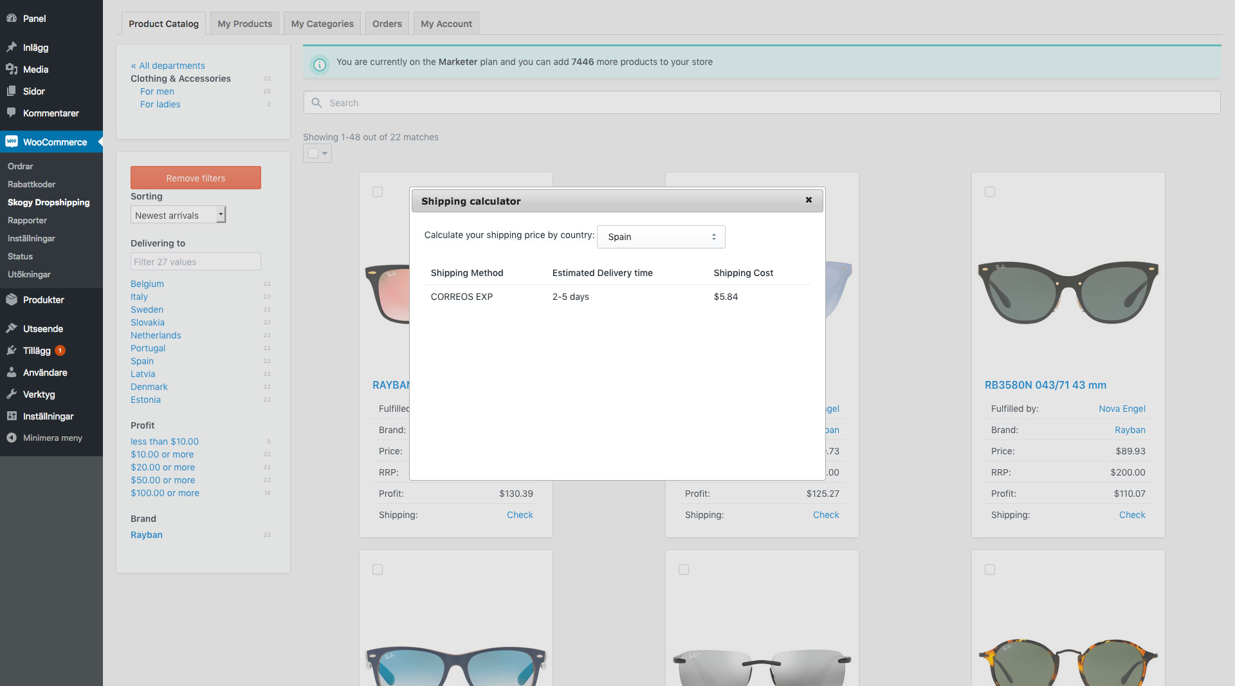The height and width of the screenshot is (686, 1235).
Task: Click the Filter 27 values field
Action: coord(196,261)
